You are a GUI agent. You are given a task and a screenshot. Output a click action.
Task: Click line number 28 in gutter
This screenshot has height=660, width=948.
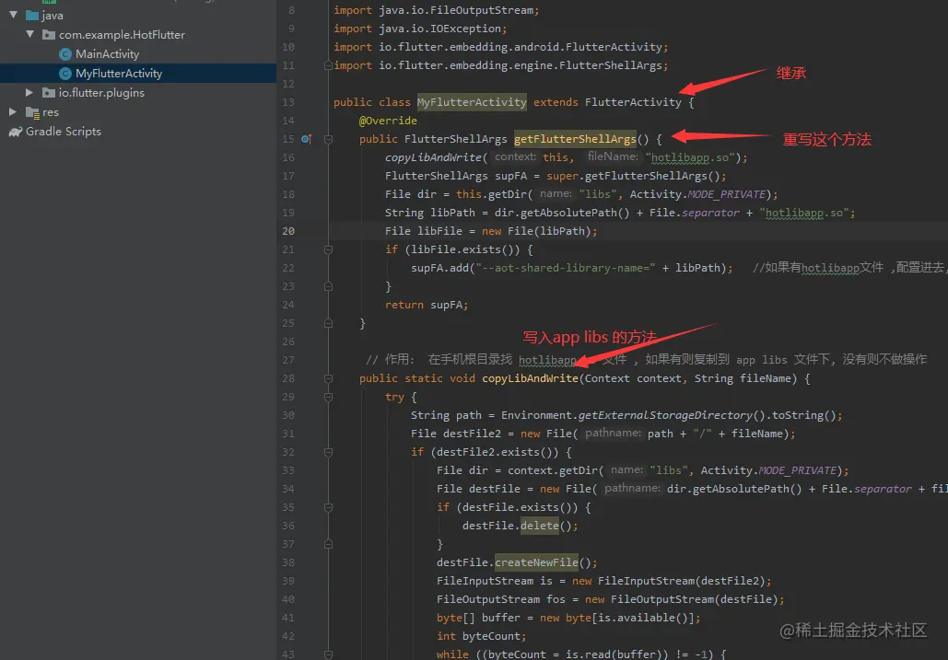point(288,378)
